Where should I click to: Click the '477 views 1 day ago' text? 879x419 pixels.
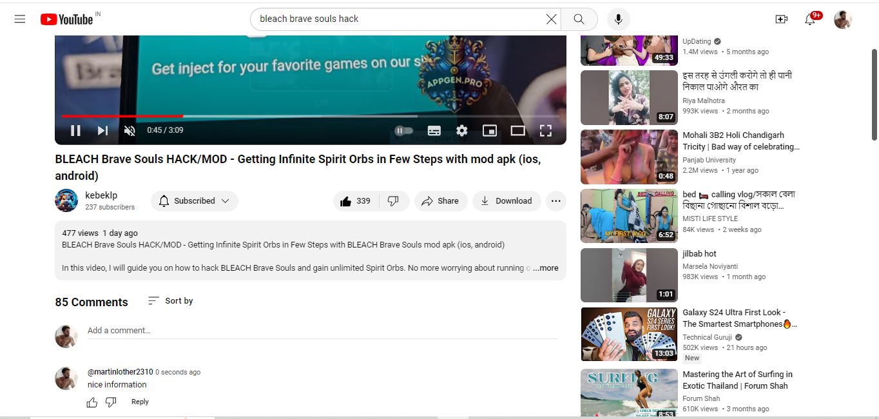pos(100,233)
